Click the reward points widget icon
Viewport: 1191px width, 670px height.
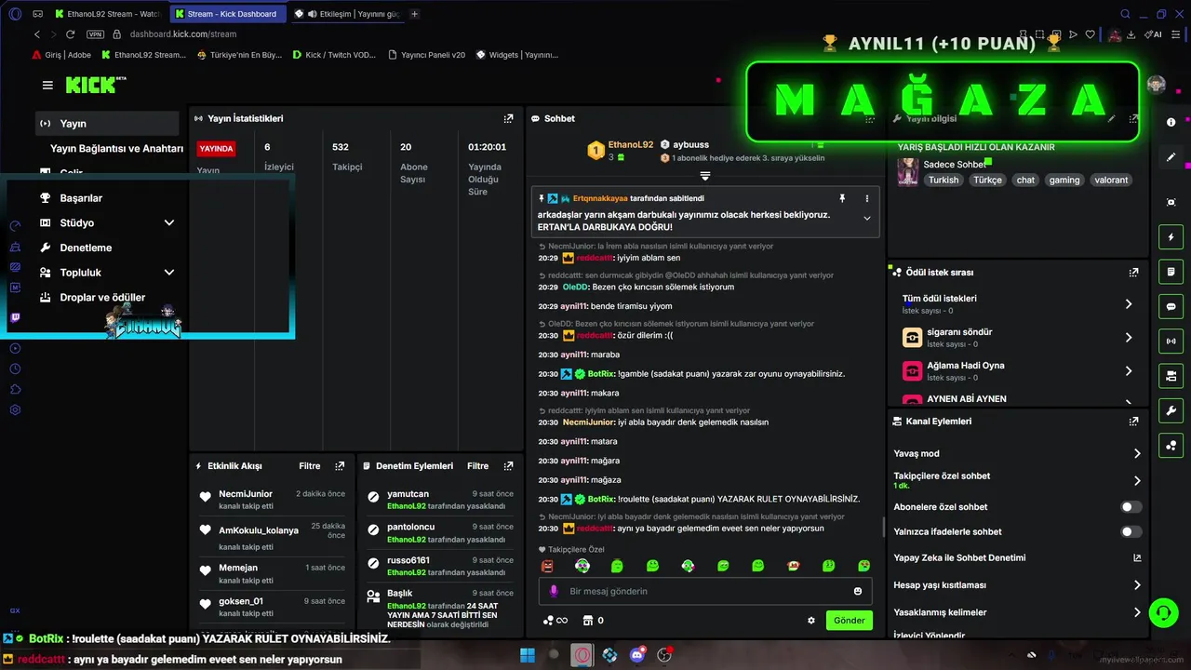click(x=1171, y=446)
